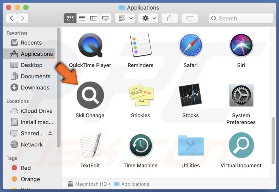Switch to icon view
279x192 pixels.
70,18
